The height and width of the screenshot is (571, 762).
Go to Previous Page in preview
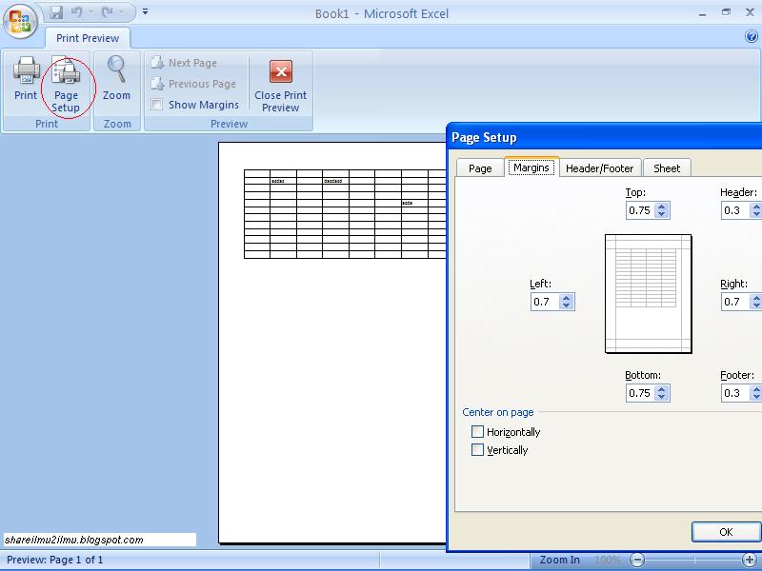(194, 84)
